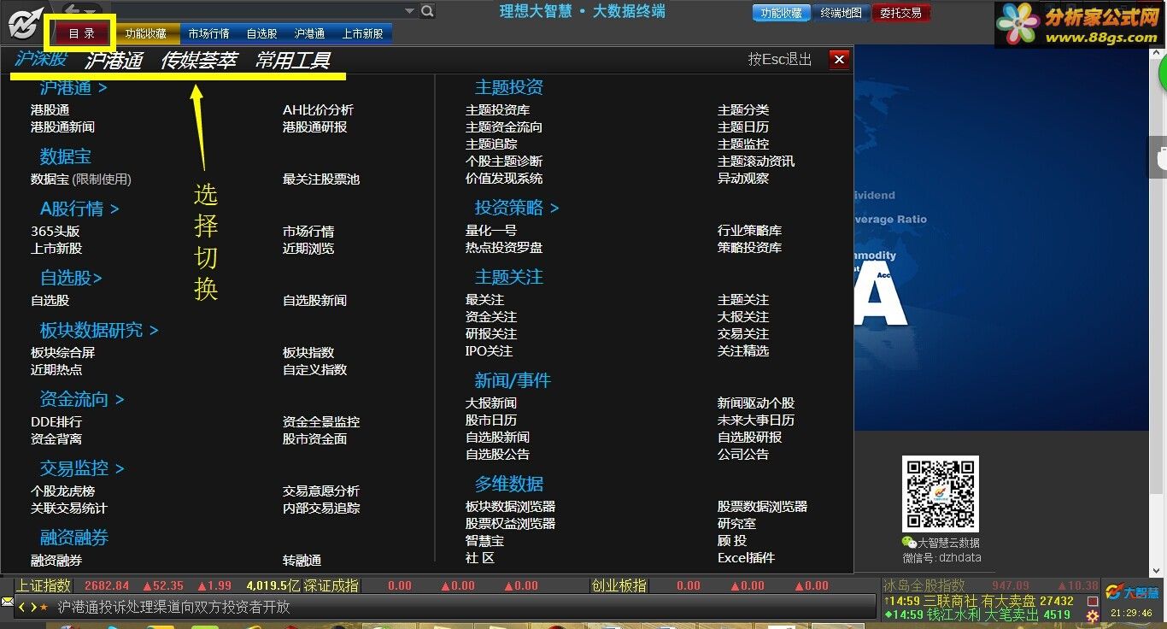Open the 异动观察 link
Image resolution: width=1167 pixels, height=629 pixels.
[x=743, y=179]
